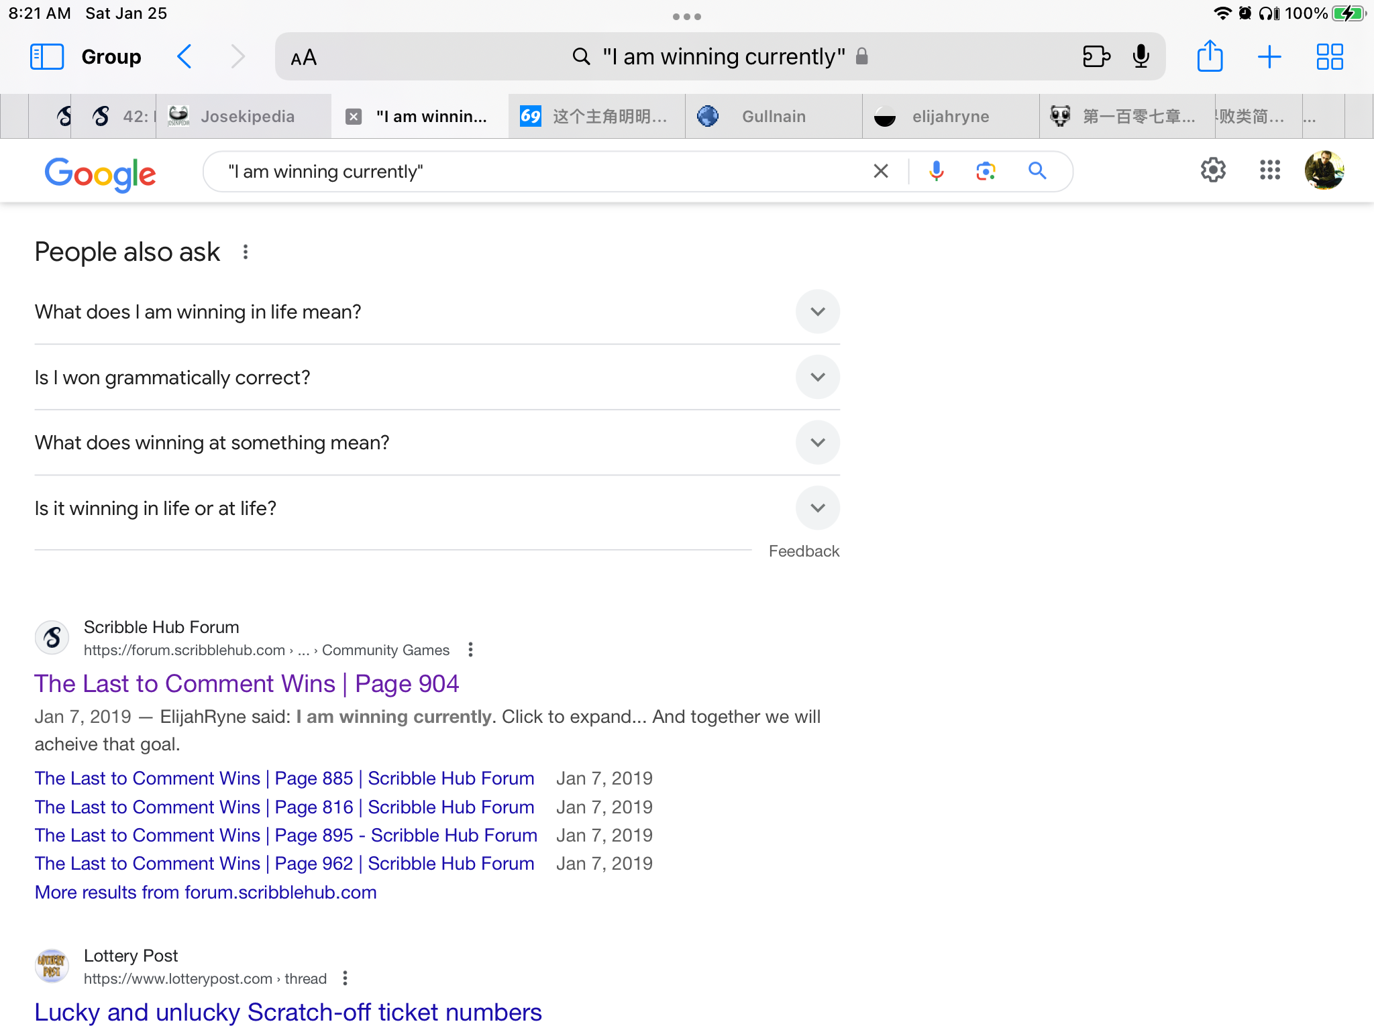Toggle the Safari sidebar icon
This screenshot has width=1374, height=1030.
point(46,57)
